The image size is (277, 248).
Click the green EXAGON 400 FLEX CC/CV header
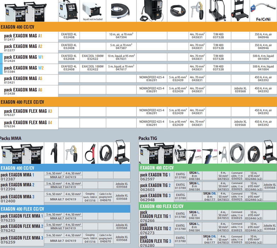[208, 206]
